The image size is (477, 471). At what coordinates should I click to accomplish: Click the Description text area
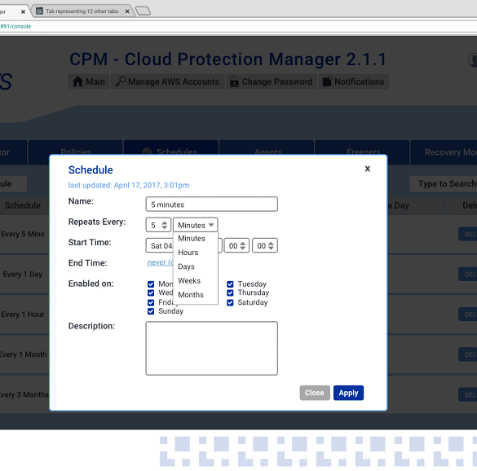[212, 349]
